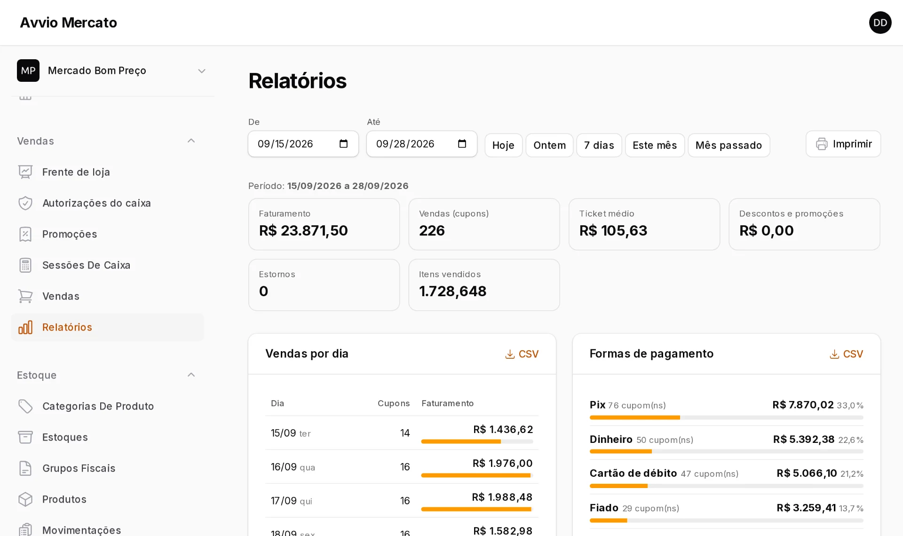Open Produtos in sidebar
Image resolution: width=903 pixels, height=536 pixels.
point(108,499)
